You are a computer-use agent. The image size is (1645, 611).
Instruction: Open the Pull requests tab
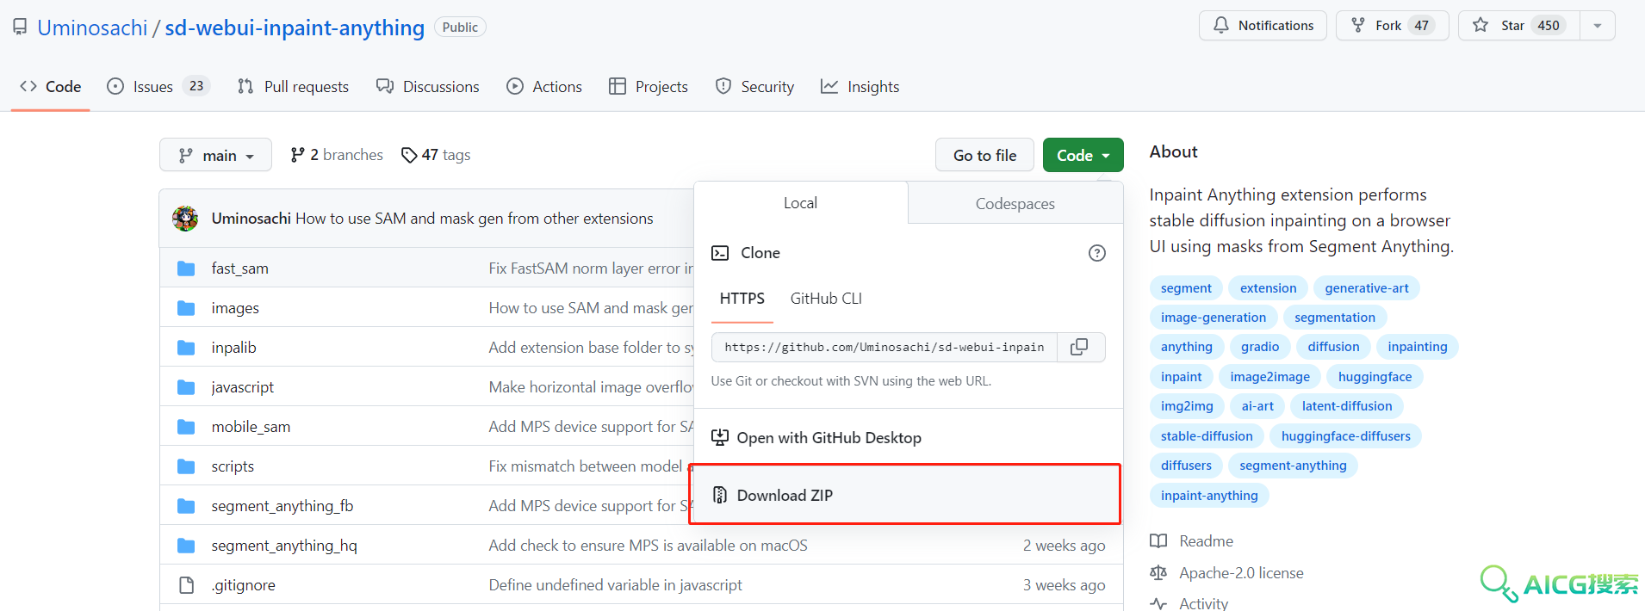coord(293,87)
